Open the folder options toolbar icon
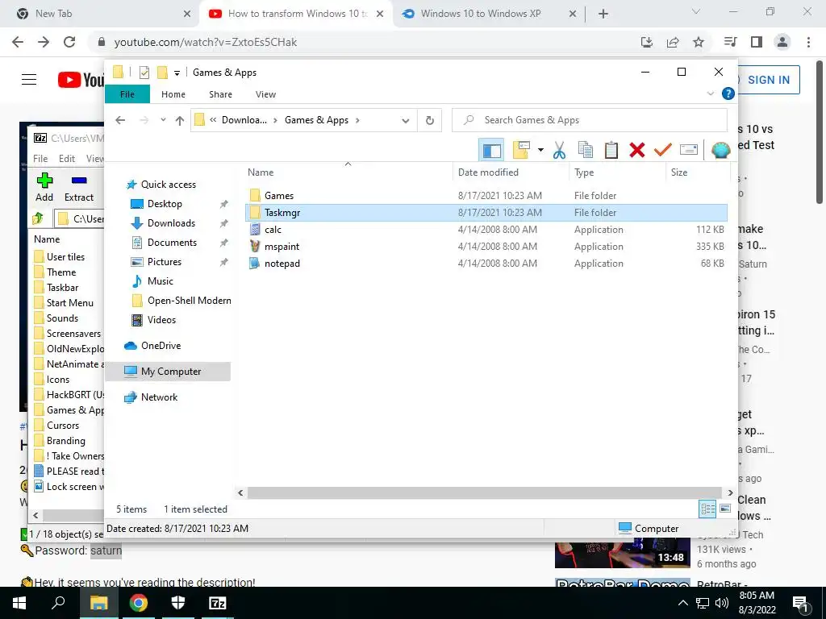Image resolution: width=826 pixels, height=619 pixels. click(521, 151)
